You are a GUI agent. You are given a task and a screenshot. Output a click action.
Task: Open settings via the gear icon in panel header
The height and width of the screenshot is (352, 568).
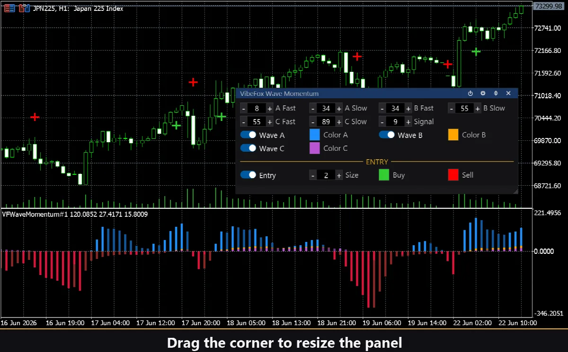point(483,94)
